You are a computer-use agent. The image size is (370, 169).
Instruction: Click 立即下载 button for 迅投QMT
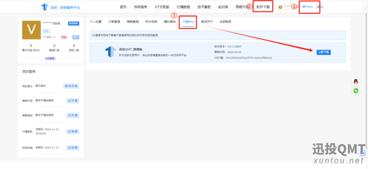tap(324, 52)
